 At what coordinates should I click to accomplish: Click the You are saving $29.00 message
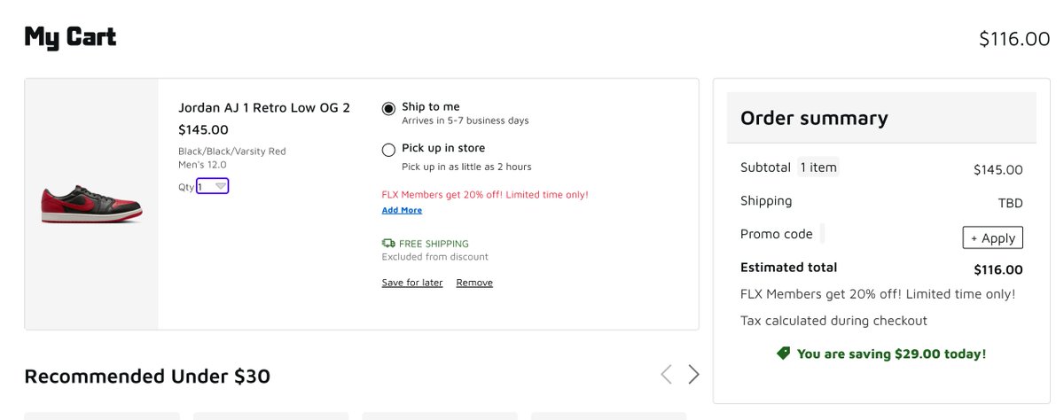click(x=891, y=354)
